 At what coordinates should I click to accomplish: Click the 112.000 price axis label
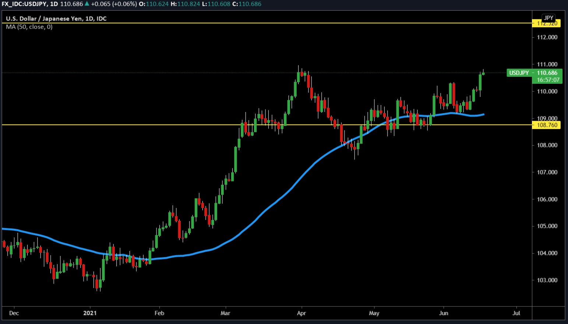pyautogui.click(x=547, y=37)
